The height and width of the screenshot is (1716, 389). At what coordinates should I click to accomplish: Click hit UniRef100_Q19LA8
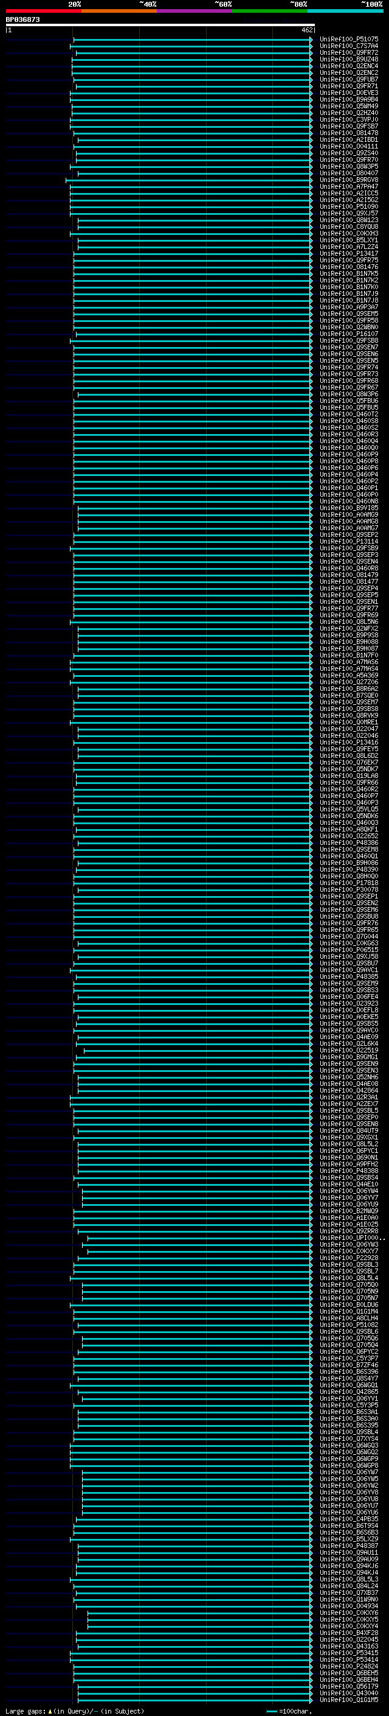click(348, 776)
